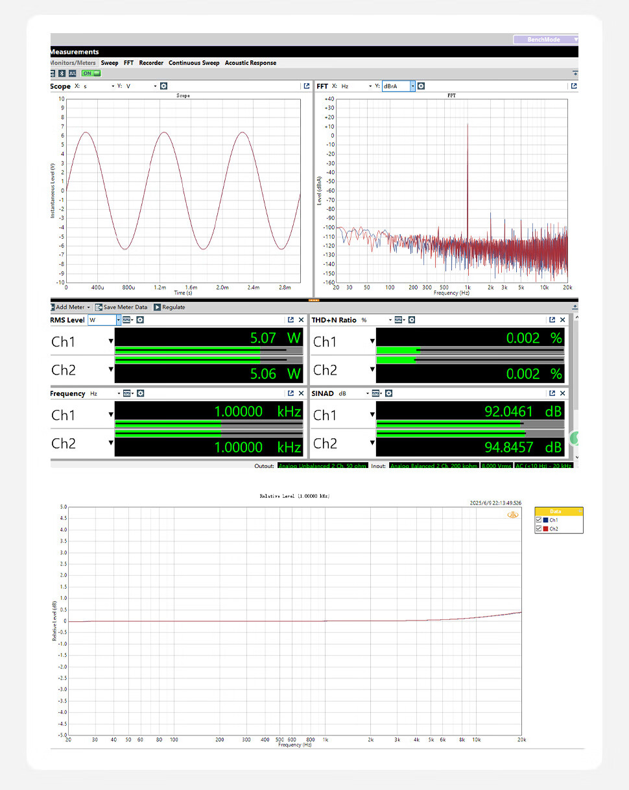Toggle the green ON generator switch
The image size is (629, 790).
click(91, 73)
